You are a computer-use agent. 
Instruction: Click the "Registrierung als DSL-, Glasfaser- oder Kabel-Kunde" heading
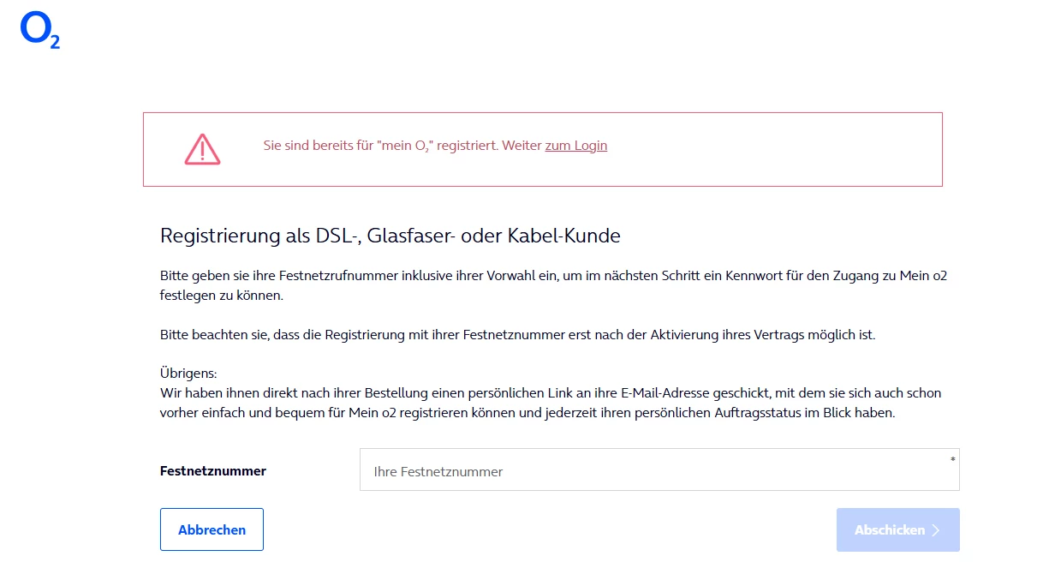tap(390, 236)
